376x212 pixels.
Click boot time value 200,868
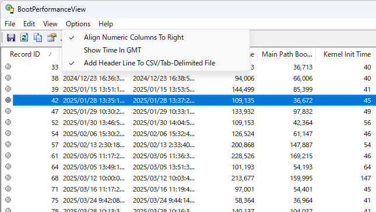(243, 145)
